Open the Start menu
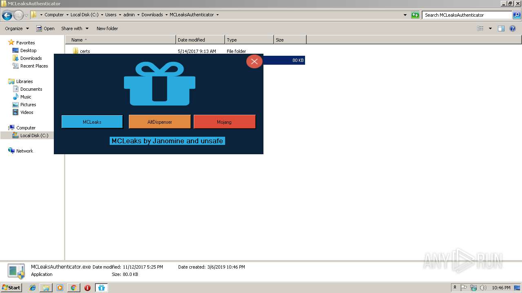522x293 pixels. pos(11,287)
